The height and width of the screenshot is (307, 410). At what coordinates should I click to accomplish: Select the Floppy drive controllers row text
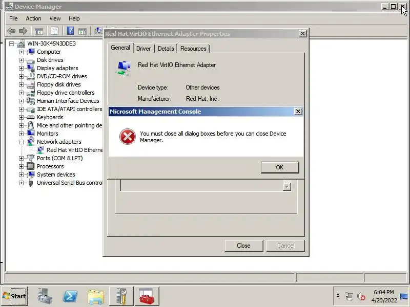(x=66, y=93)
